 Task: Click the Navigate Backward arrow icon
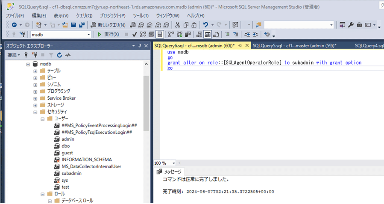[x=14, y=25]
